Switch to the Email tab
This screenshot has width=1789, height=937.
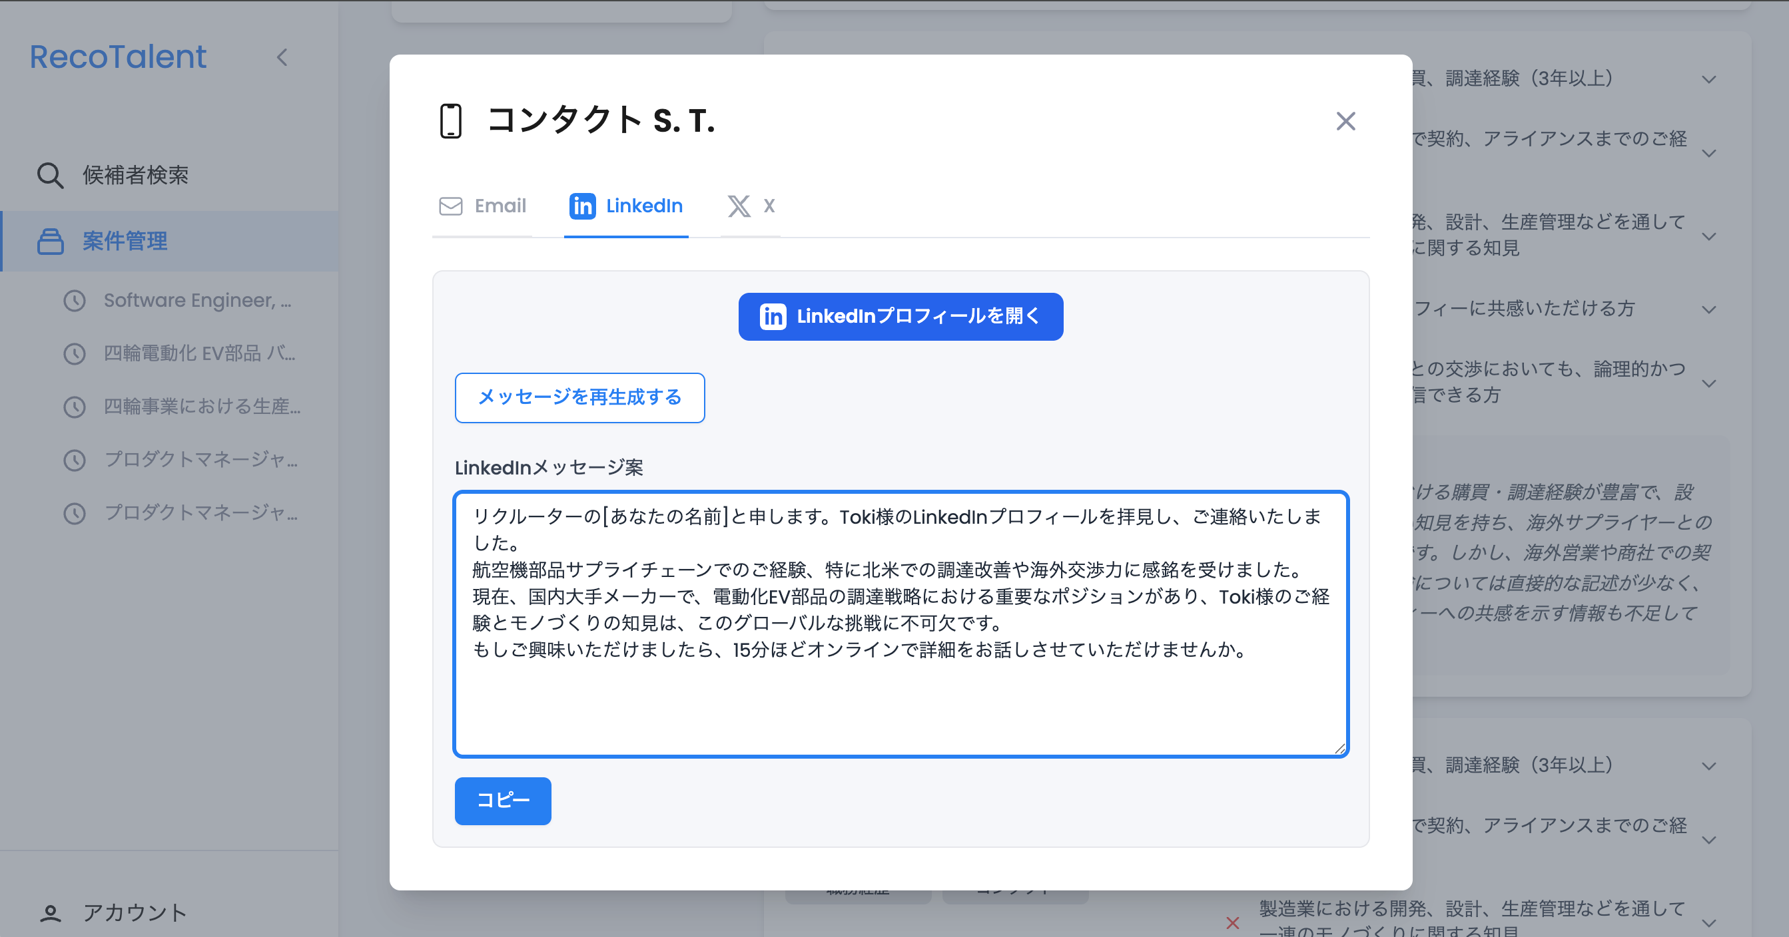(x=484, y=206)
